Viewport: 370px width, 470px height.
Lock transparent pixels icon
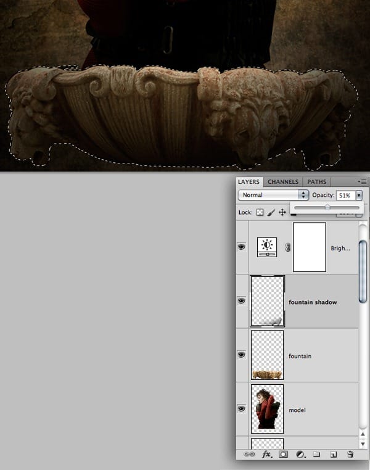pos(260,213)
